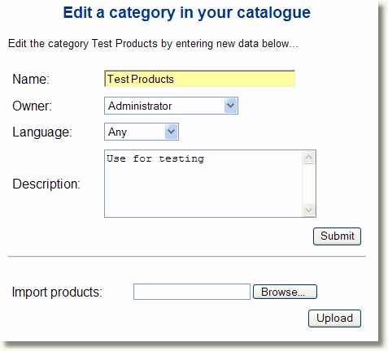
Task: Click the 'Import products:' label
Action: coord(57,292)
